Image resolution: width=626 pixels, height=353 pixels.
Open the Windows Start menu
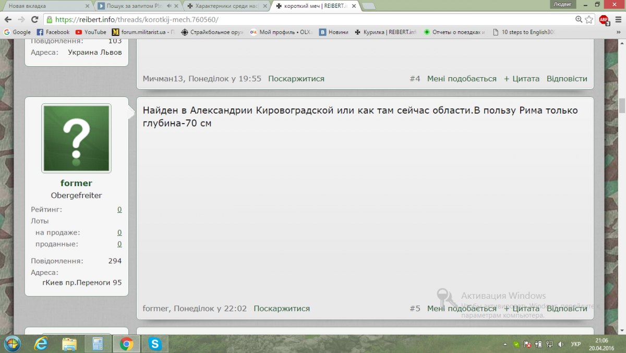(x=12, y=344)
